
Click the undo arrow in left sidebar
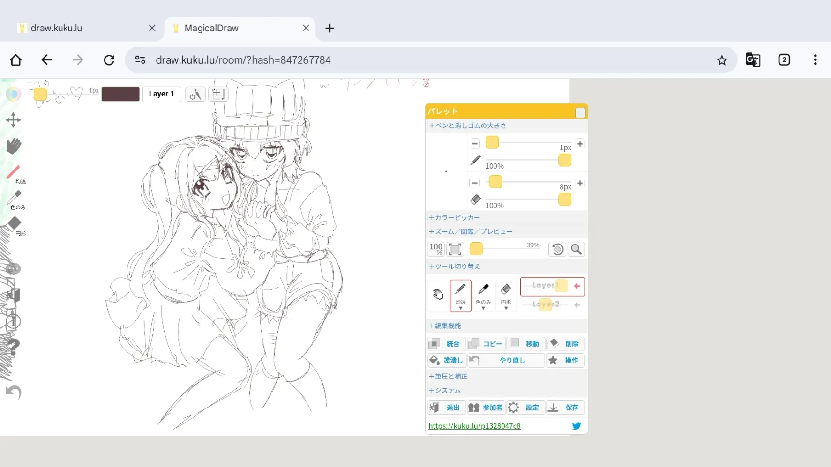14,392
